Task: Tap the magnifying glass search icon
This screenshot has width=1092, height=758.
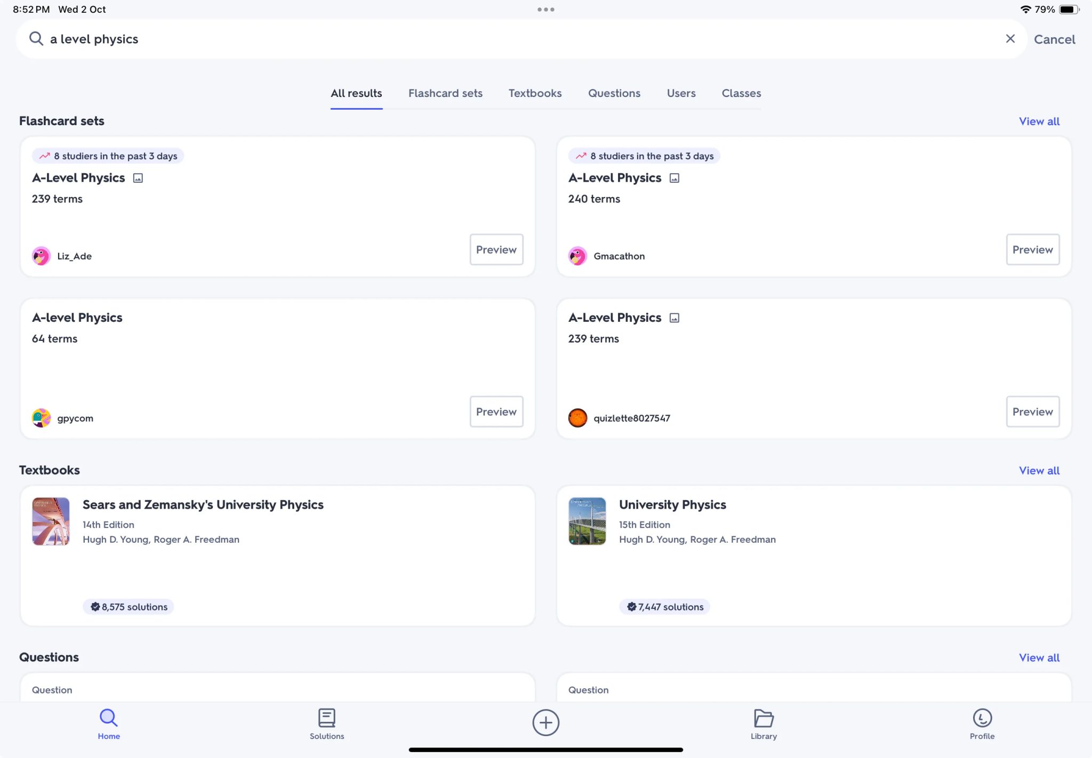Action: 36,38
